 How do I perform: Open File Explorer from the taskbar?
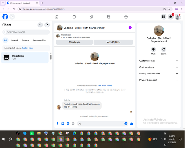click(x=39, y=133)
